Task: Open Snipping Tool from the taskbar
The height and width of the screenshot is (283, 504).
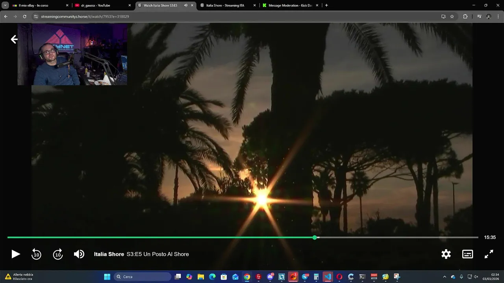Action: tap(397, 277)
